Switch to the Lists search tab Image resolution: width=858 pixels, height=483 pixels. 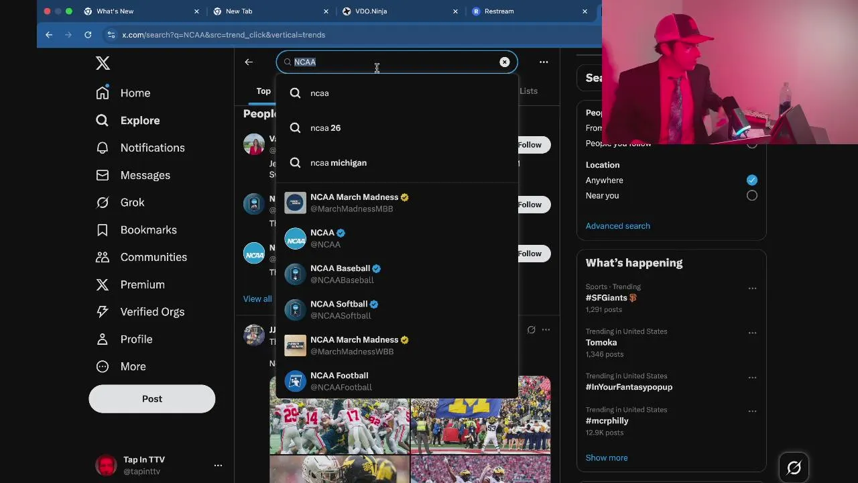[x=529, y=91]
